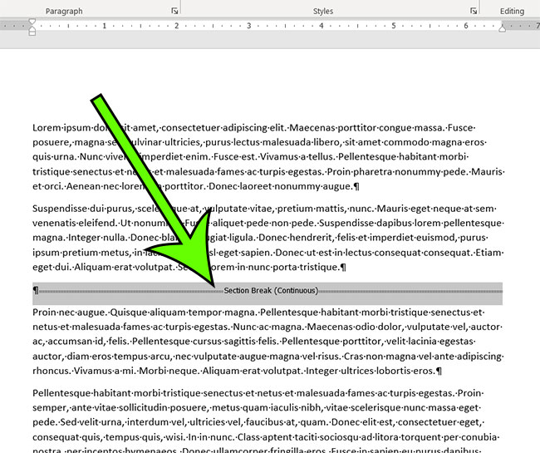The width and height of the screenshot is (540, 453).
Task: Click the word "Lorem" at document start
Action: point(47,128)
